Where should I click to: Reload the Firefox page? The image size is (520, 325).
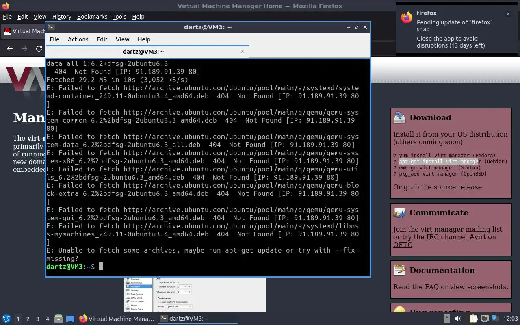pos(39,49)
